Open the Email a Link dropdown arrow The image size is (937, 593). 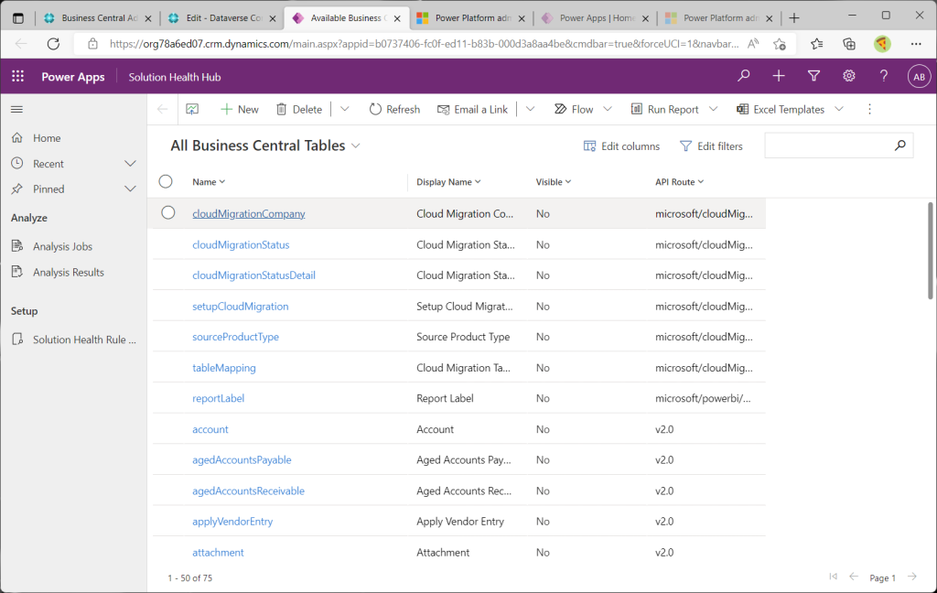coord(530,110)
